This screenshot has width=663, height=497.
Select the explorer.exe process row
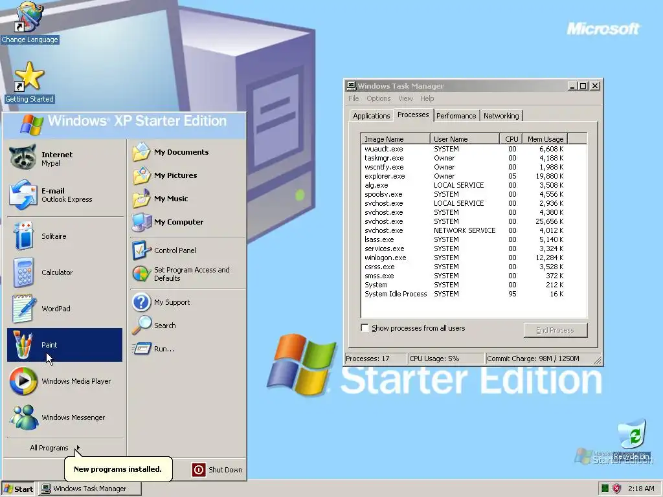pyautogui.click(x=464, y=176)
